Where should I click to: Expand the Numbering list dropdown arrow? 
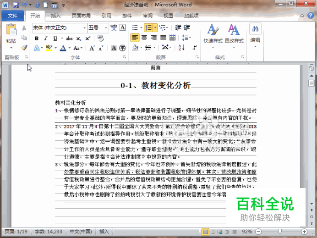point(155,28)
